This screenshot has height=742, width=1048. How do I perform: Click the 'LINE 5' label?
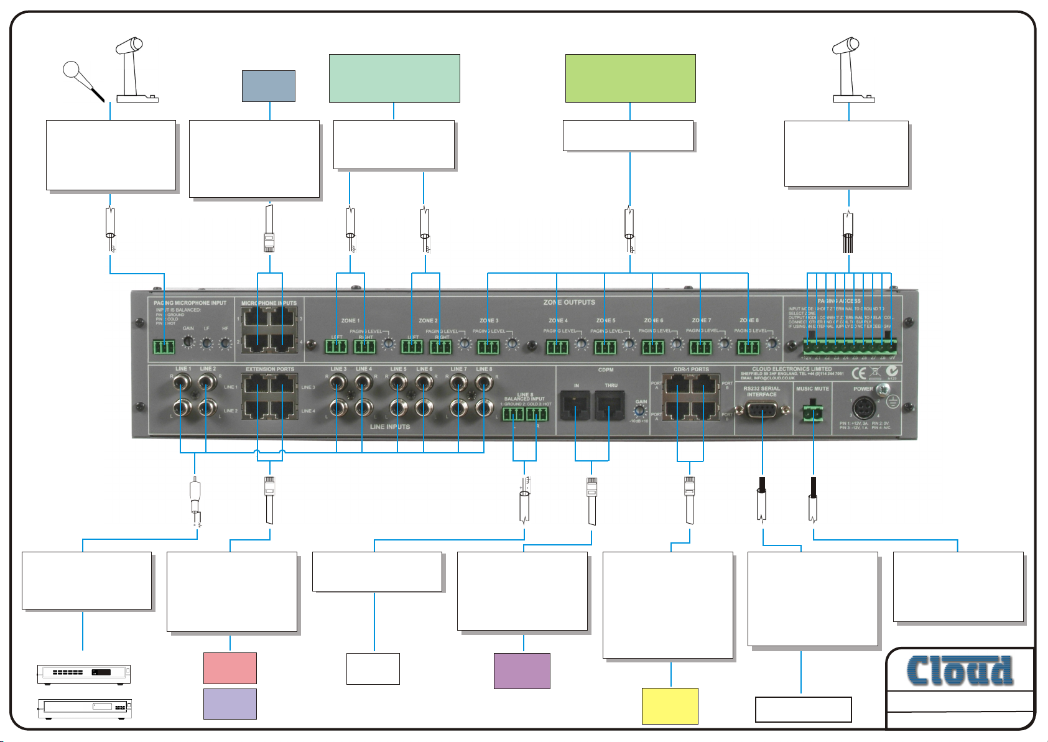coord(398,369)
